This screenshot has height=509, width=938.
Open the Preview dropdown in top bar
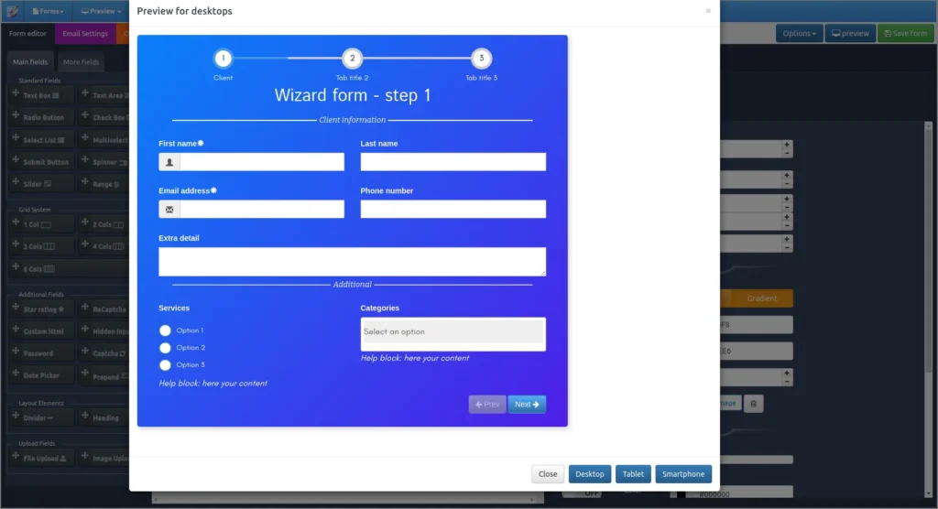pos(101,11)
